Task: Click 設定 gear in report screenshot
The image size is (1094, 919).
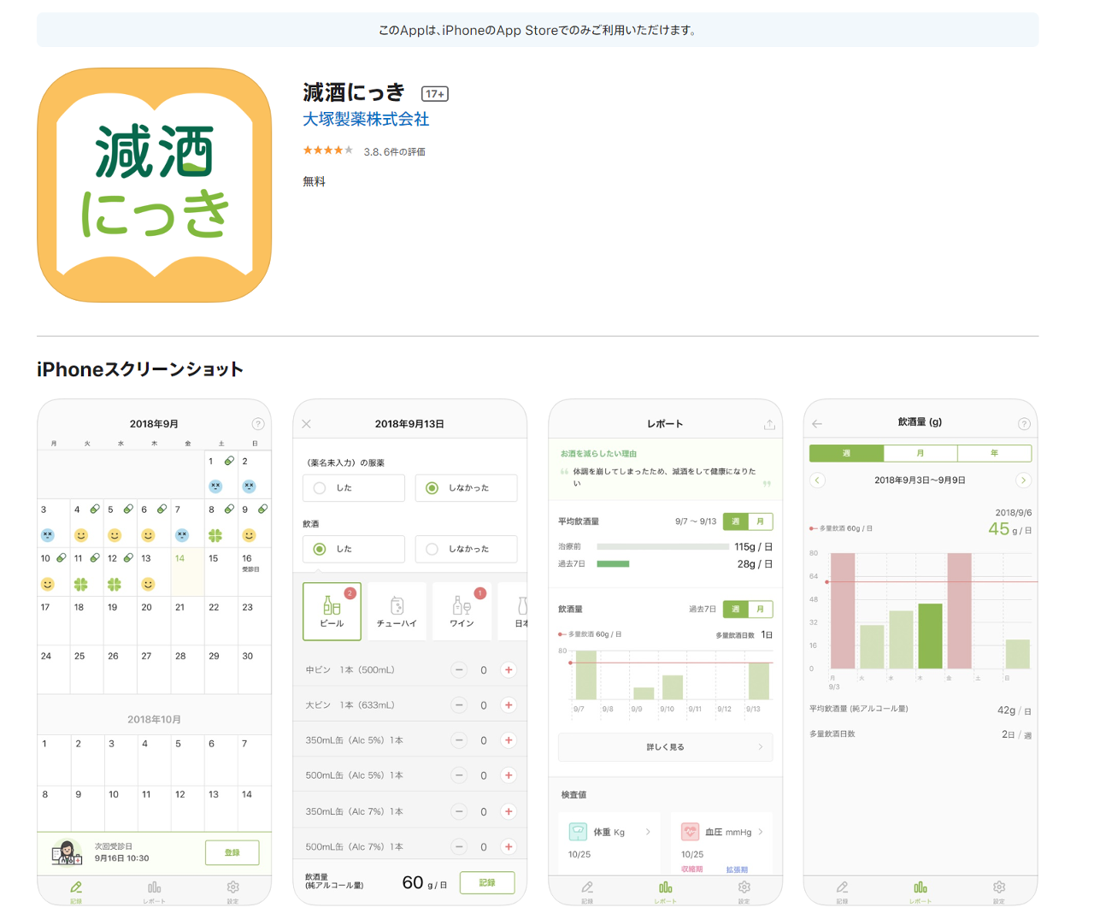Action: click(744, 891)
